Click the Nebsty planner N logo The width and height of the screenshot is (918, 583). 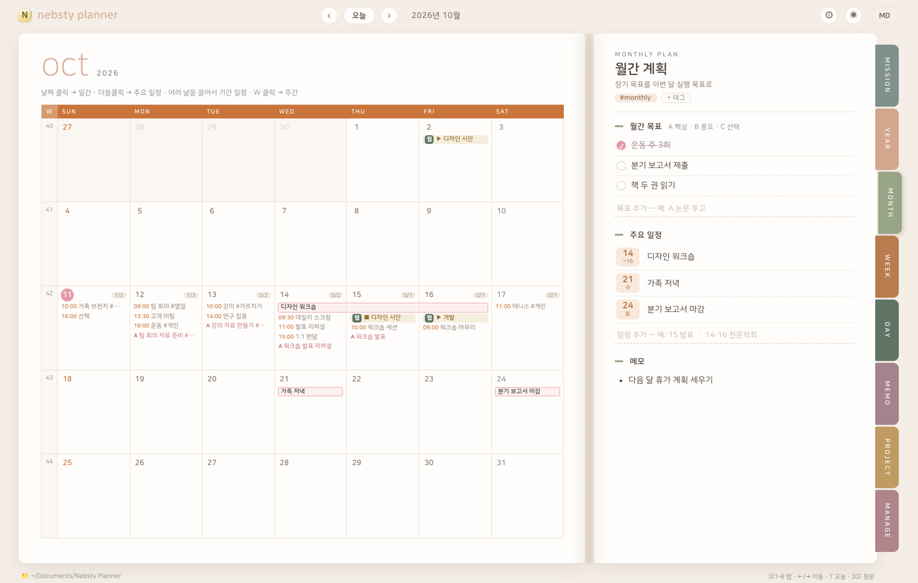(25, 16)
